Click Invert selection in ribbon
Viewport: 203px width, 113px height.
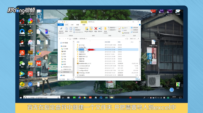(135, 32)
